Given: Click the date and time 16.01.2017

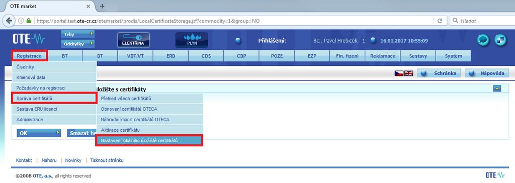Looking at the screenshot, I should tap(404, 41).
